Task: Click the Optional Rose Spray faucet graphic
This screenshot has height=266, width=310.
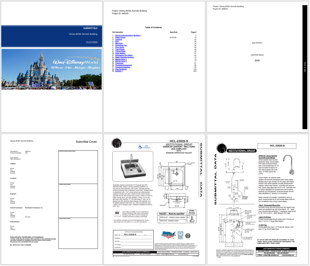Action: pyautogui.click(x=192, y=219)
